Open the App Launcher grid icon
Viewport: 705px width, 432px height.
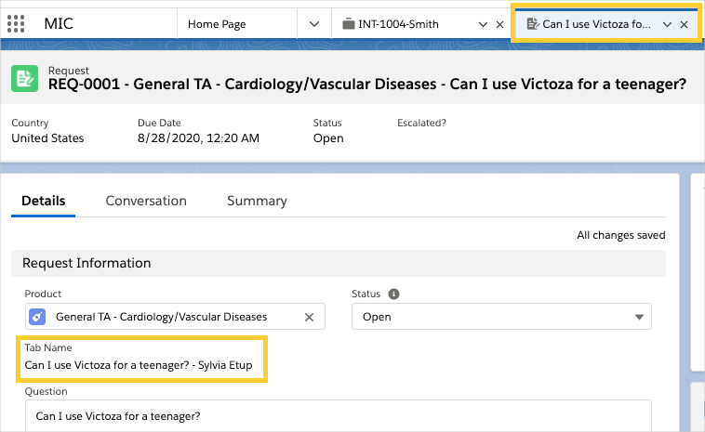(x=16, y=23)
